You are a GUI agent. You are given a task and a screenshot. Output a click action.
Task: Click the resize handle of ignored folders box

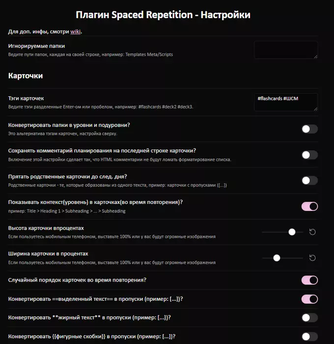tap(315, 57)
